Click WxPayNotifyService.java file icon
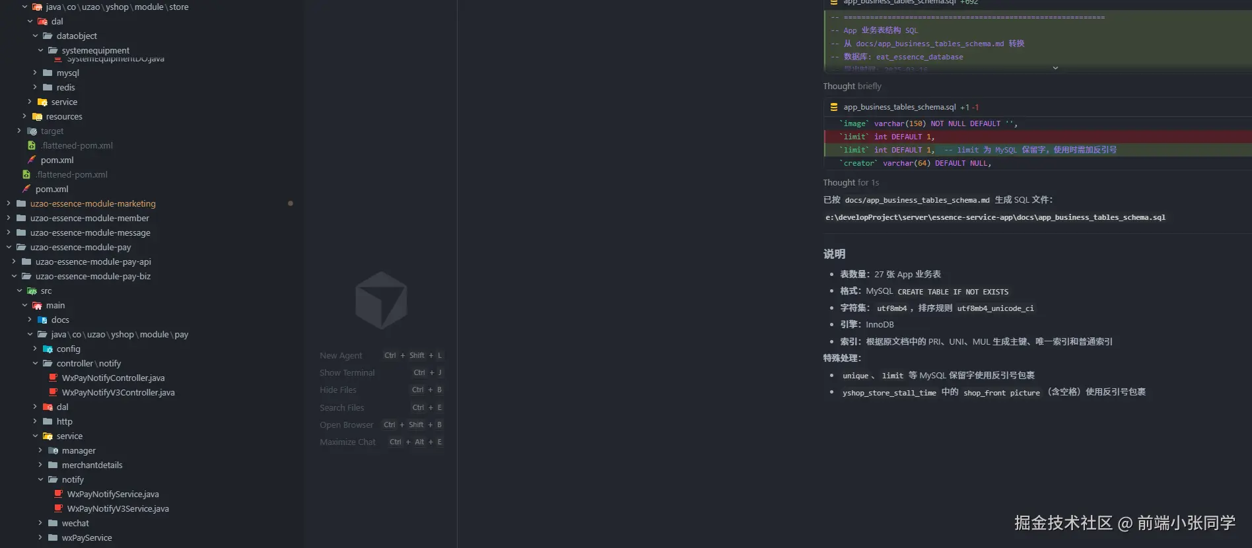Viewport: 1252px width, 548px height. 59,494
